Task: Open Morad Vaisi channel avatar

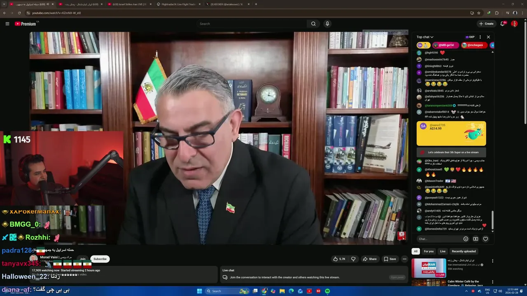Action: pyautogui.click(x=33, y=259)
